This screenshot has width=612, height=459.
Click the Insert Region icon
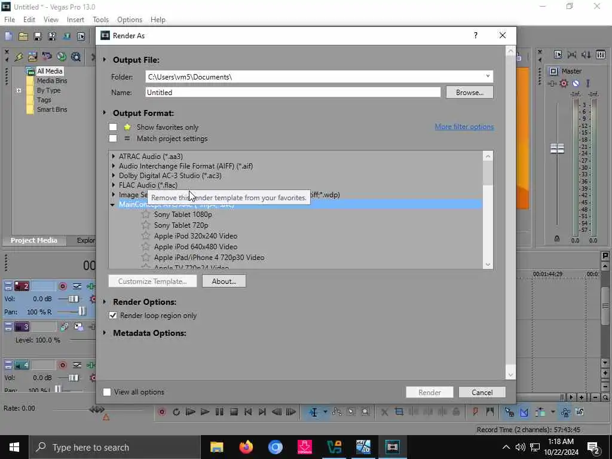coord(490,411)
